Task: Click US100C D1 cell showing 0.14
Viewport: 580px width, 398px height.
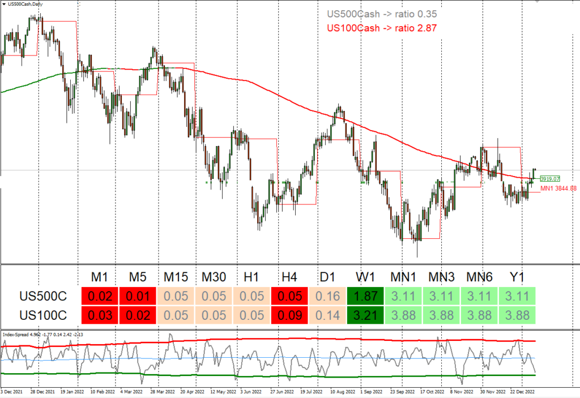Action: pos(327,315)
